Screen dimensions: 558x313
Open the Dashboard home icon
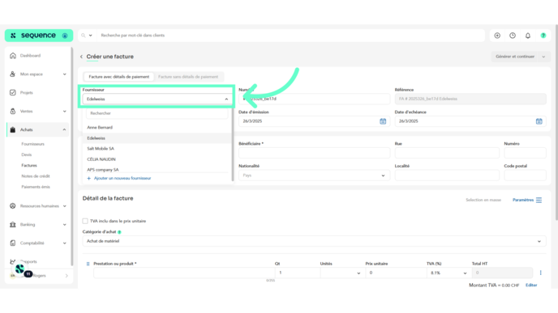point(13,56)
